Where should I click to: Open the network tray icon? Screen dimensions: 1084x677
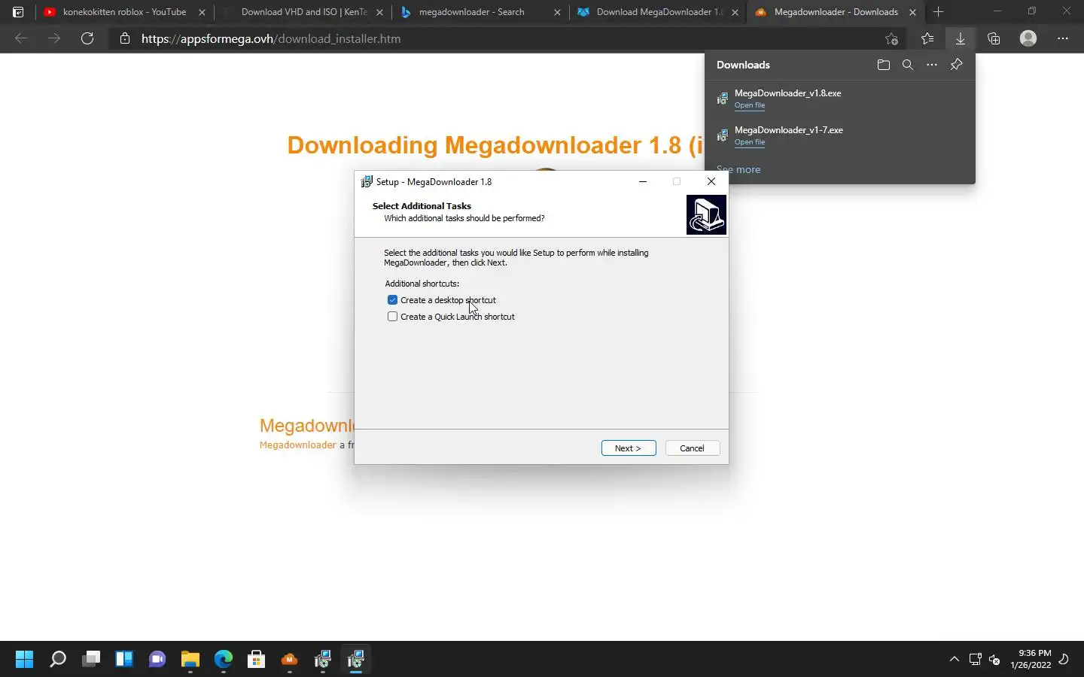976,660
